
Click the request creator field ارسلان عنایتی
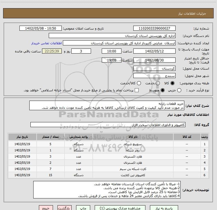119,43
